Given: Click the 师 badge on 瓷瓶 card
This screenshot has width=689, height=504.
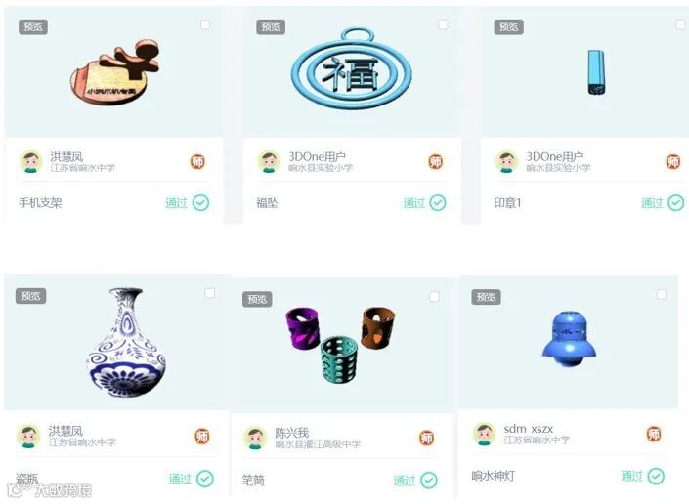Looking at the screenshot, I should [202, 436].
